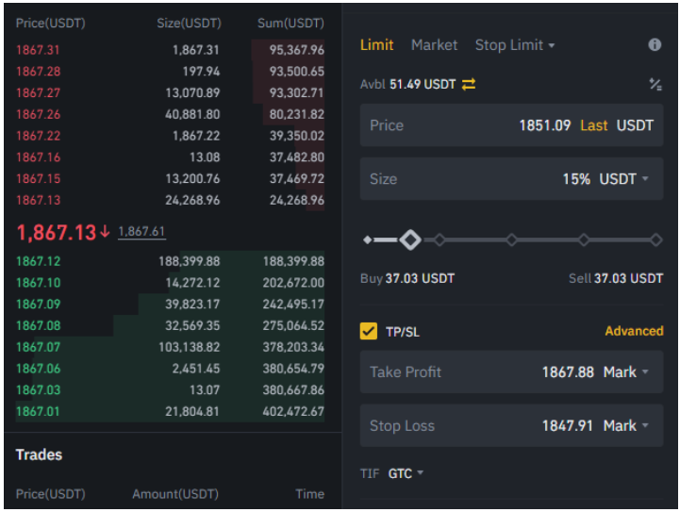680x512 pixels.
Task: Open the Take Profit Mark dropdown
Action: pyautogui.click(x=626, y=372)
